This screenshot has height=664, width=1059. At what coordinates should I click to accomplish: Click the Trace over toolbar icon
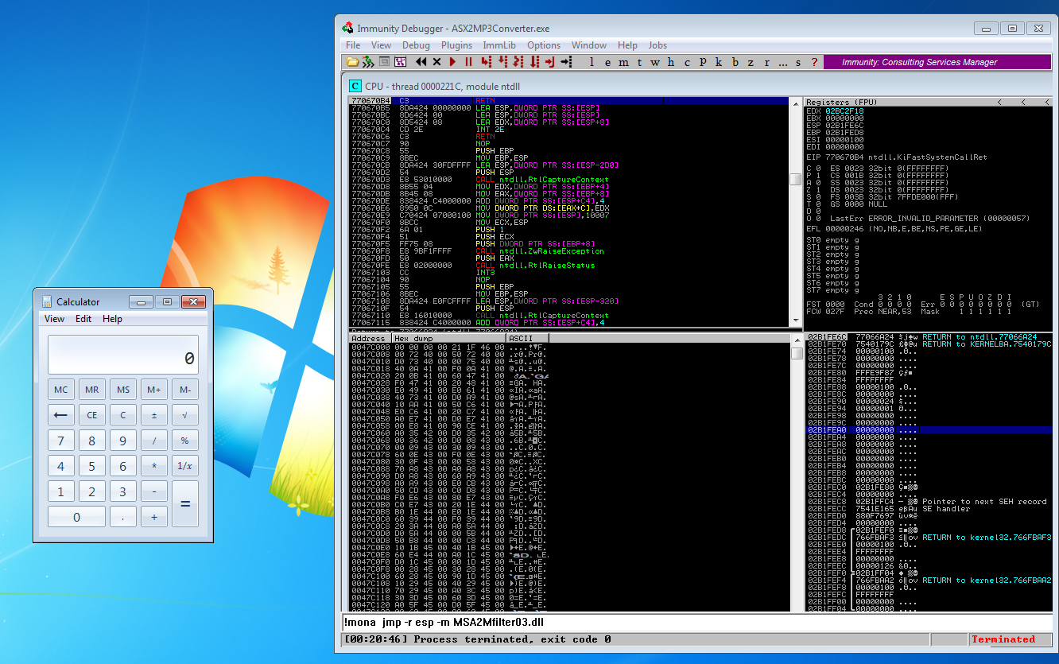point(534,61)
